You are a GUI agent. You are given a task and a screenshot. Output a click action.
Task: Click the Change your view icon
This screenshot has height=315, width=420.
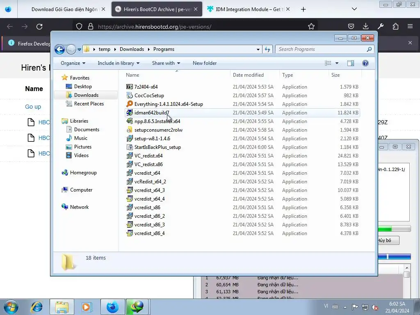[x=328, y=63]
